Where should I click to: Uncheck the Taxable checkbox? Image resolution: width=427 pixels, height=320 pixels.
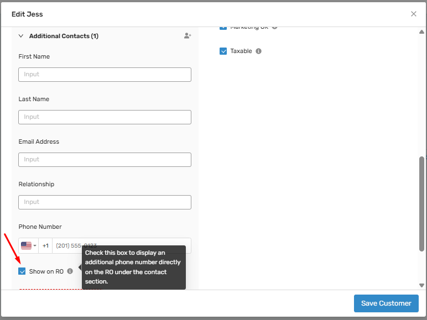tap(223, 51)
